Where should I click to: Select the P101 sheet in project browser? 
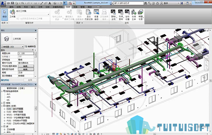(17, 121)
